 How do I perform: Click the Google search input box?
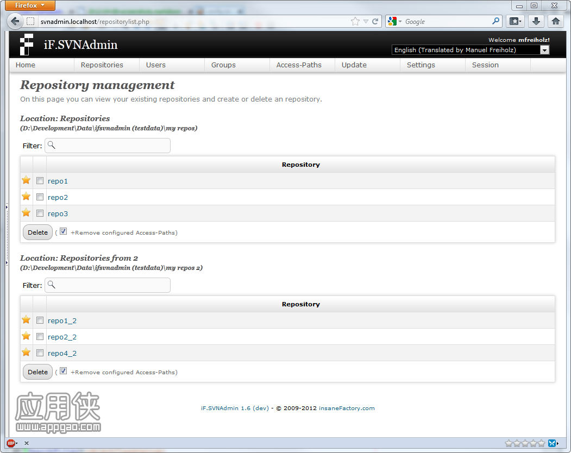coord(447,22)
